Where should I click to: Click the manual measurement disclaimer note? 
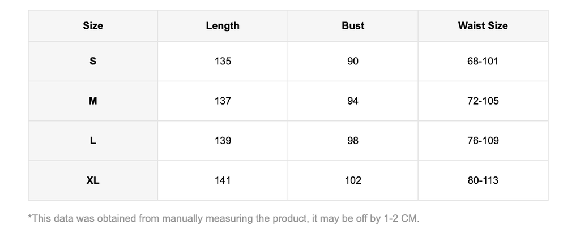tap(224, 218)
